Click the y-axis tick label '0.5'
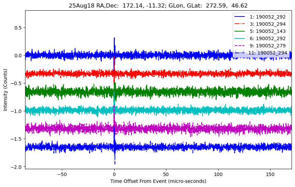 [18, 28]
